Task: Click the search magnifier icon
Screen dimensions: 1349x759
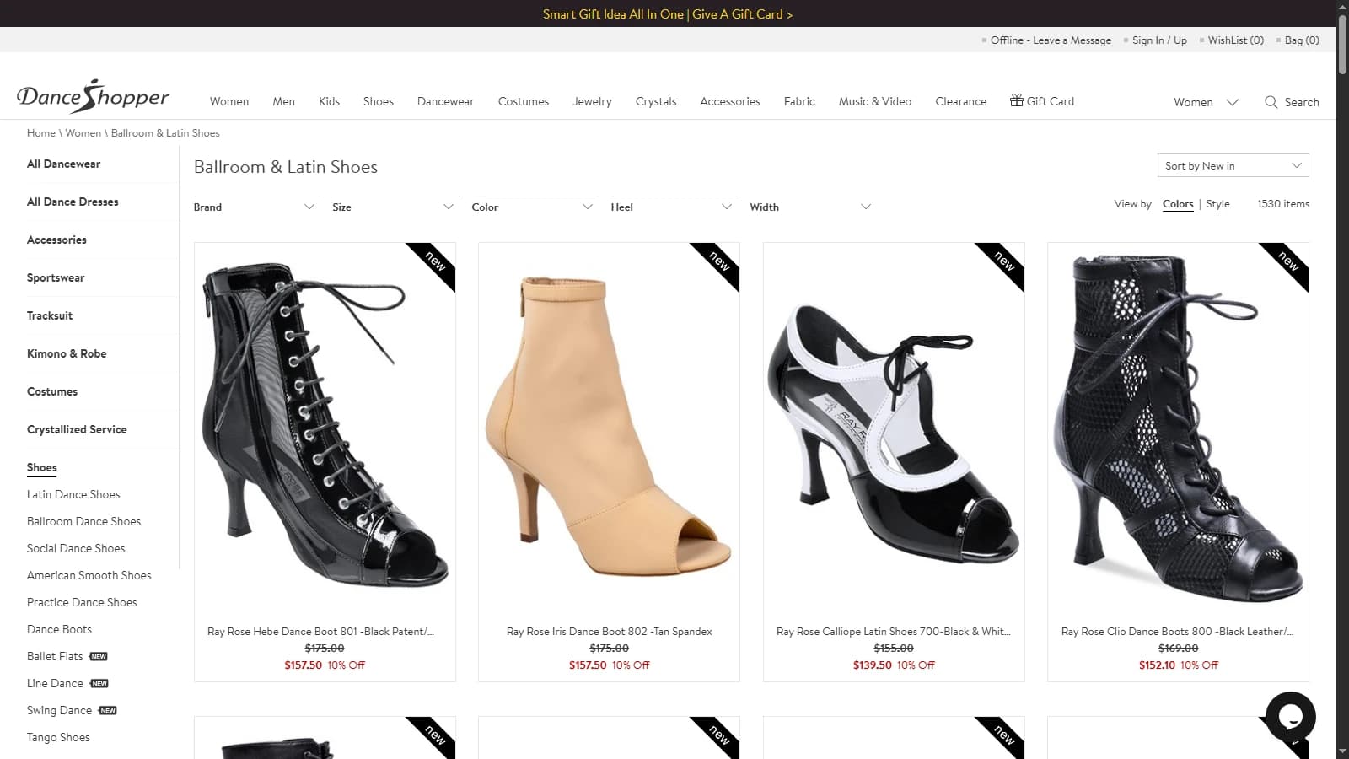Action: click(x=1271, y=102)
